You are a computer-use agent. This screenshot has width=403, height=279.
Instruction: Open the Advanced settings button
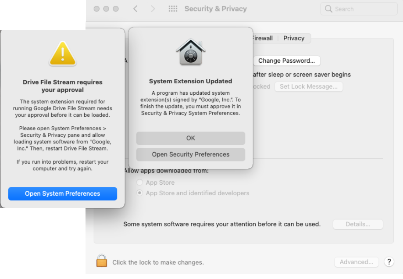click(x=356, y=262)
